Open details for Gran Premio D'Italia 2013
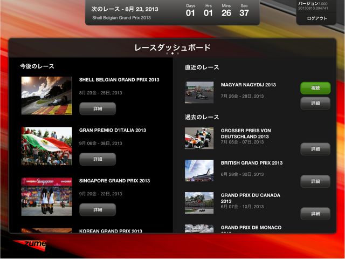 click(98, 159)
